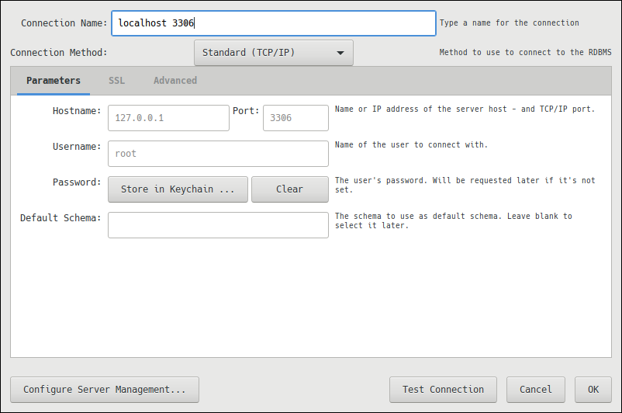The width and height of the screenshot is (622, 413).
Task: Confirm with the OK button
Action: 593,390
